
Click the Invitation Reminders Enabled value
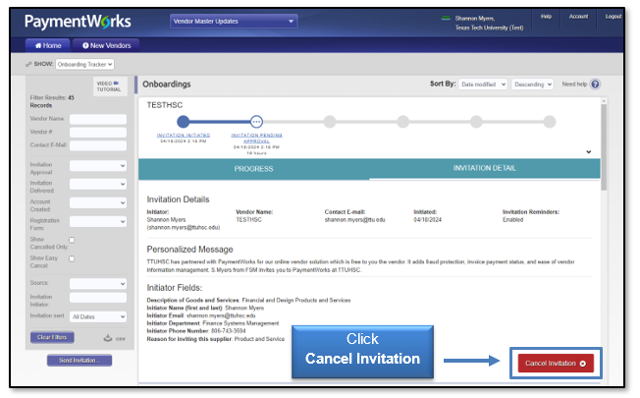pos(512,220)
